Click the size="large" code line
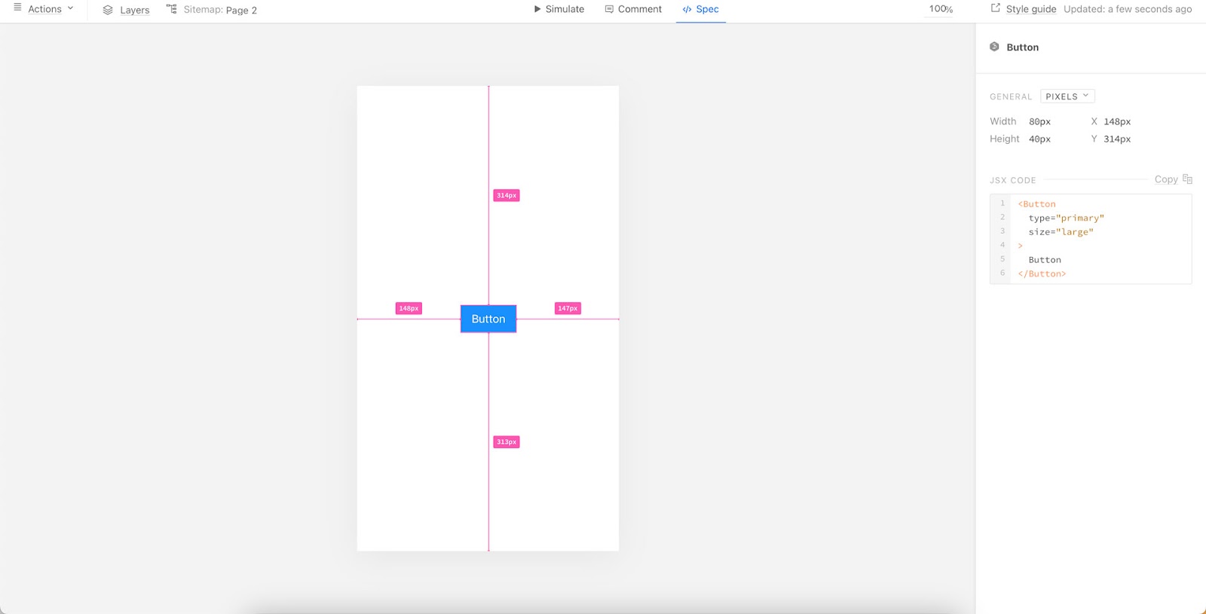The width and height of the screenshot is (1206, 614). [x=1061, y=232]
